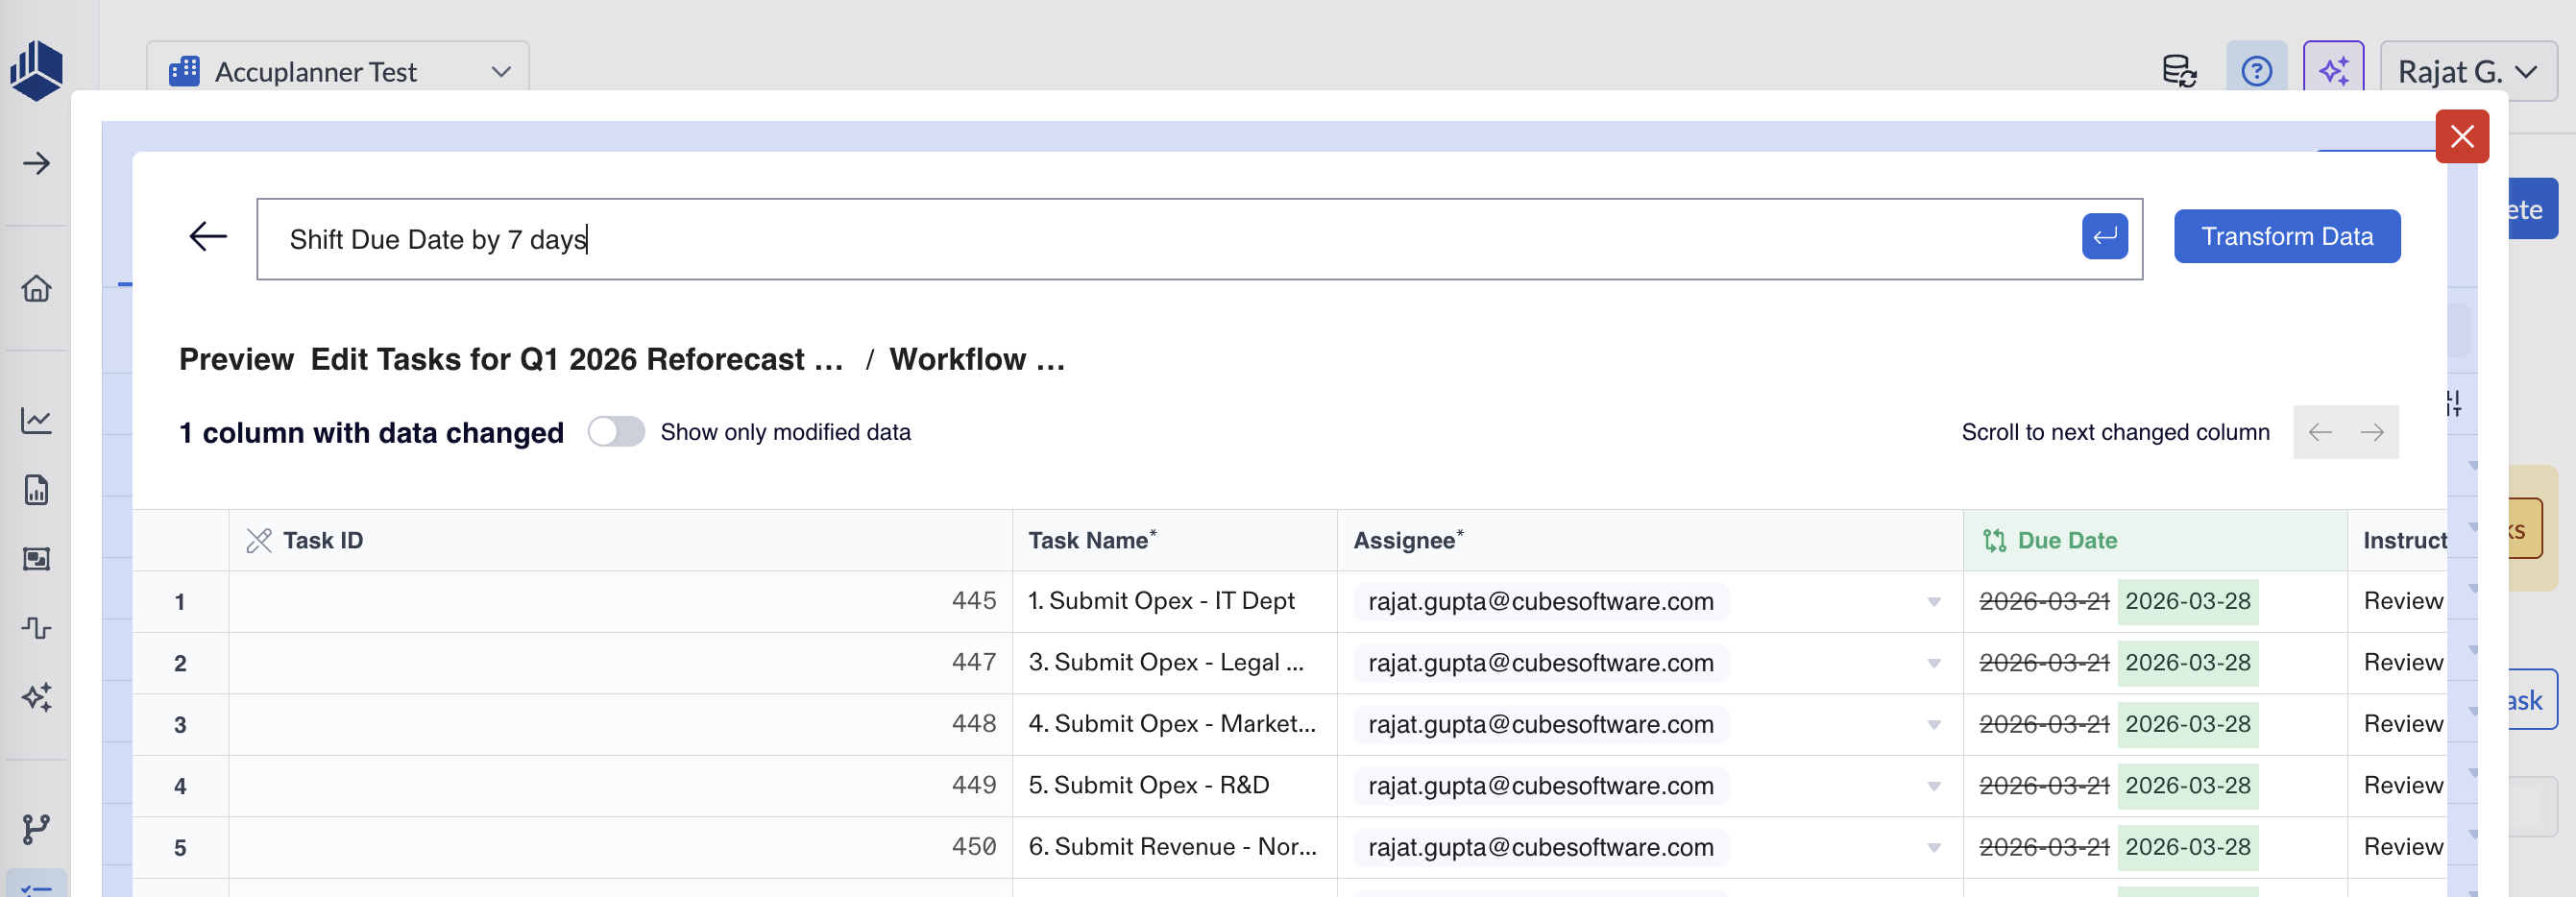Open the line chart analytics icon
This screenshot has width=2576, height=897.
point(36,420)
